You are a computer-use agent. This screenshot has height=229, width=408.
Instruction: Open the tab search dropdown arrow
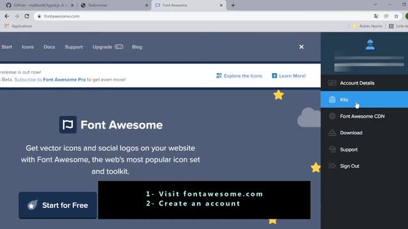375,4
